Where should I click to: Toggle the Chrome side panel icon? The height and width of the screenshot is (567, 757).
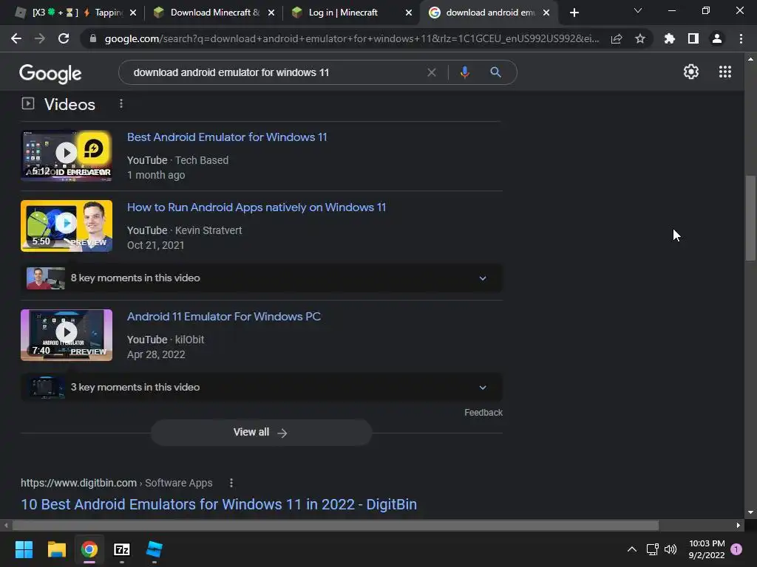(693, 38)
